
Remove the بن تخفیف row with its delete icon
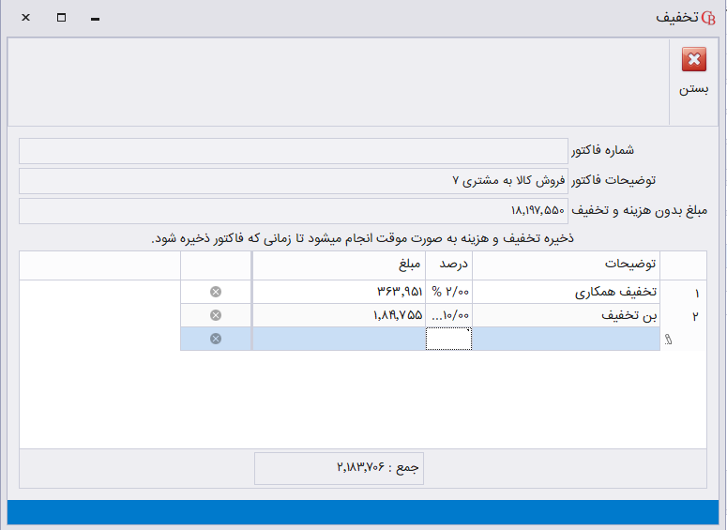[x=216, y=315]
